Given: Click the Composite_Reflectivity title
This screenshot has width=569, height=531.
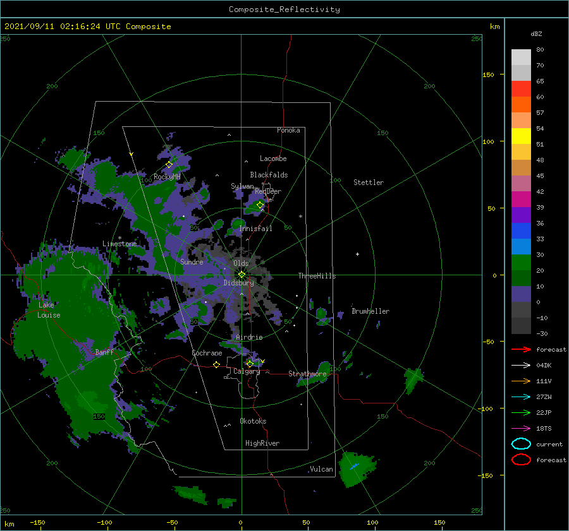Looking at the screenshot, I should click(x=284, y=9).
